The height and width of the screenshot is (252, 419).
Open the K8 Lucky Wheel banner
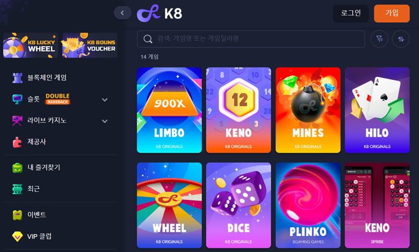(31, 46)
